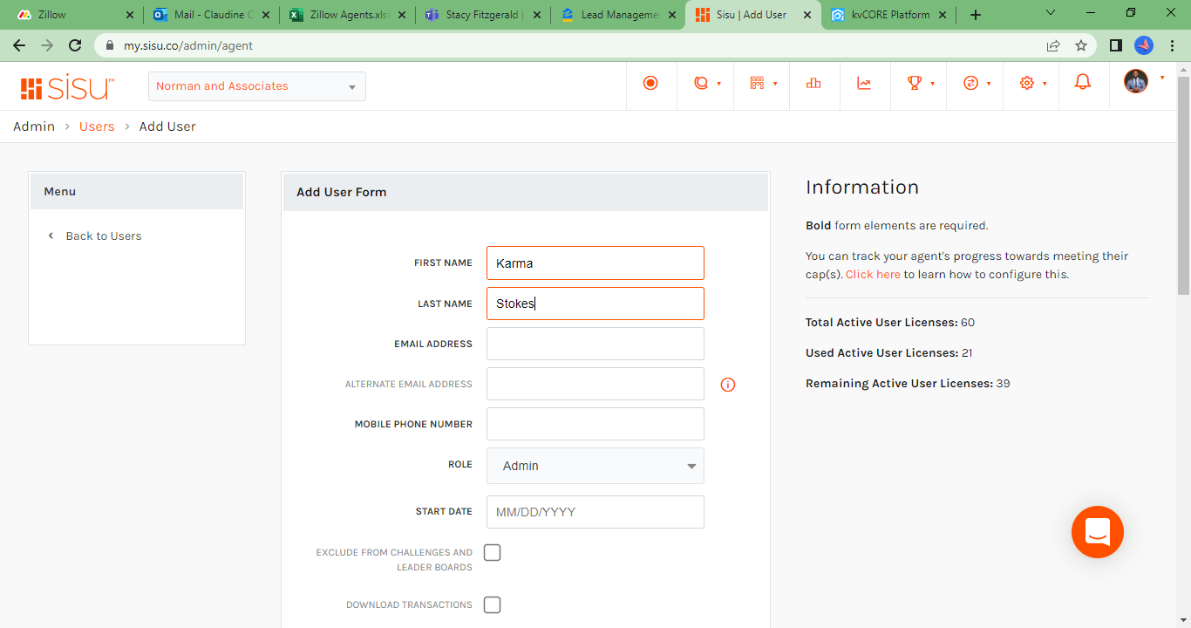Screen dimensions: 1191x628
Task: Click the Chrome profile avatar icon
Action: tap(1144, 45)
